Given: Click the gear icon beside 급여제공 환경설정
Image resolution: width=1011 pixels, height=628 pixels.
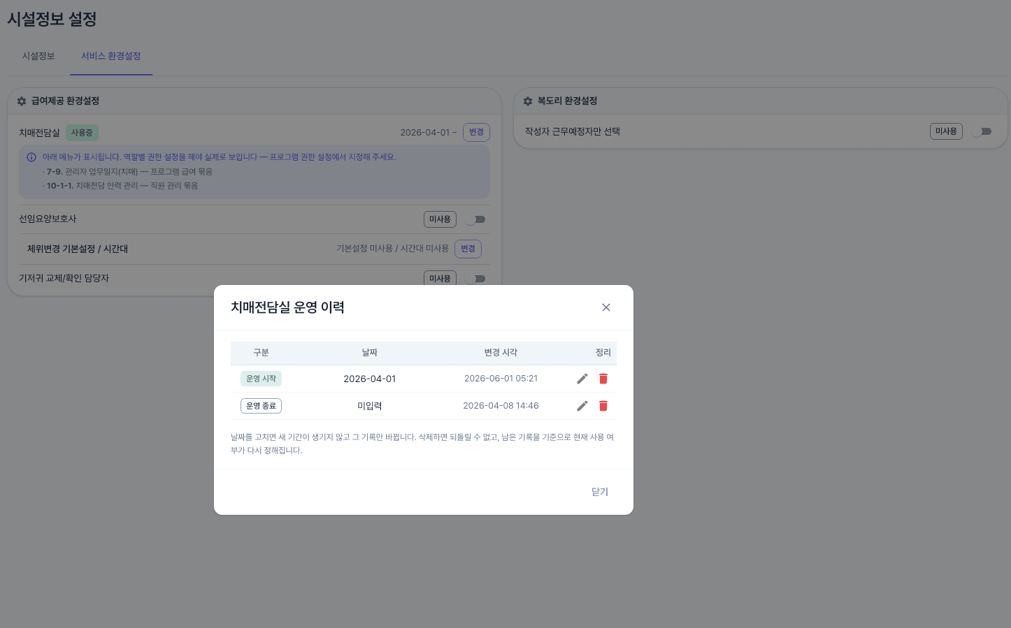Looking at the screenshot, I should [x=22, y=101].
